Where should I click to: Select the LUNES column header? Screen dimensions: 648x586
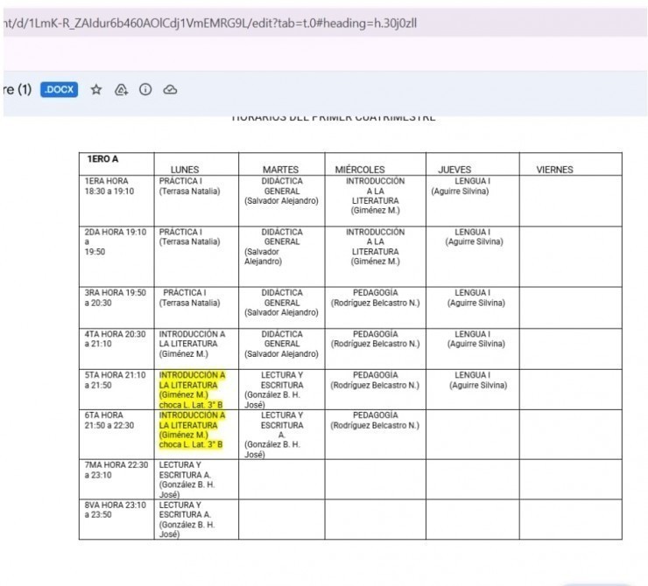[x=185, y=170]
